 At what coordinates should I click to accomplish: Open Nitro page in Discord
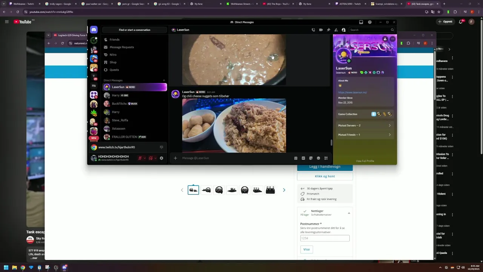click(x=134, y=55)
